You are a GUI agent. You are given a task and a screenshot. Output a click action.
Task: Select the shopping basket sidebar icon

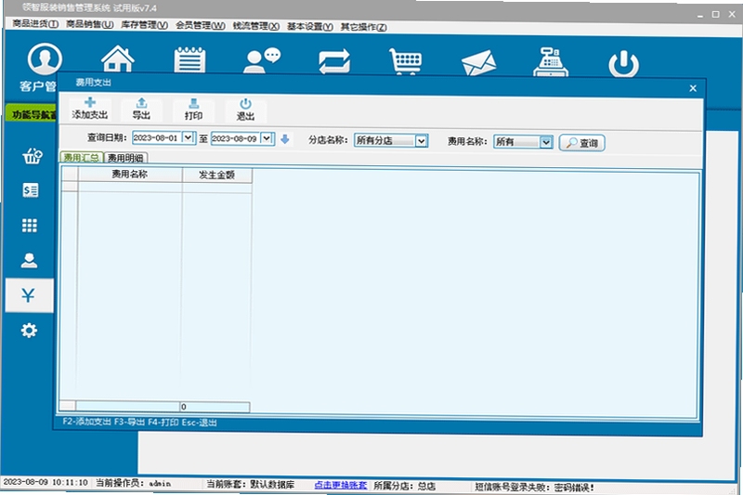coord(32,155)
